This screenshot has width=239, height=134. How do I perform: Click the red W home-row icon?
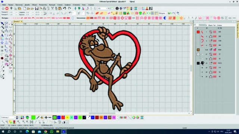coord(7,9)
